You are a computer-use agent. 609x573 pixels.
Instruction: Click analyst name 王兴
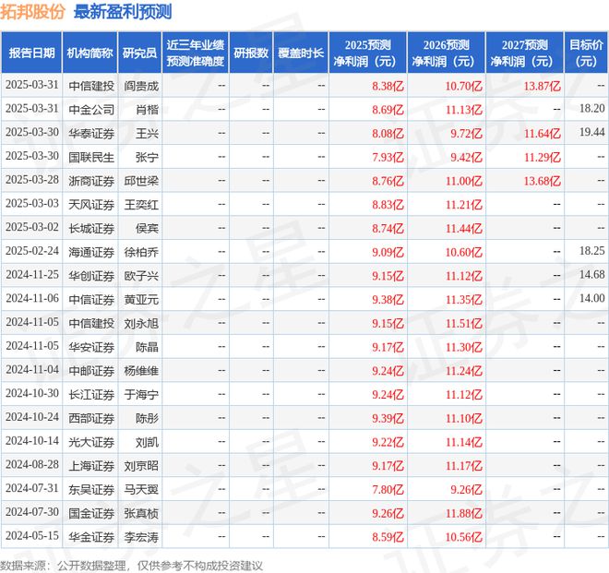148,133
